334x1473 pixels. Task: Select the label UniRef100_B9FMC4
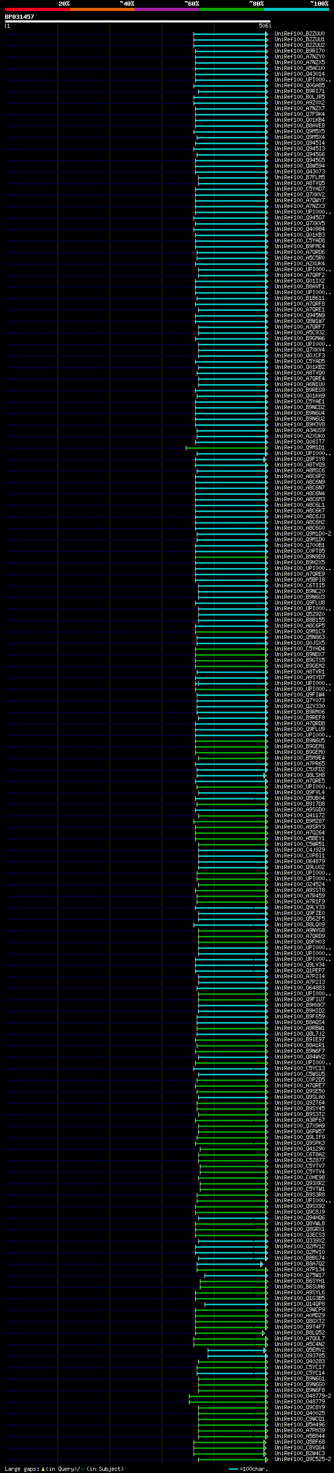click(x=299, y=247)
